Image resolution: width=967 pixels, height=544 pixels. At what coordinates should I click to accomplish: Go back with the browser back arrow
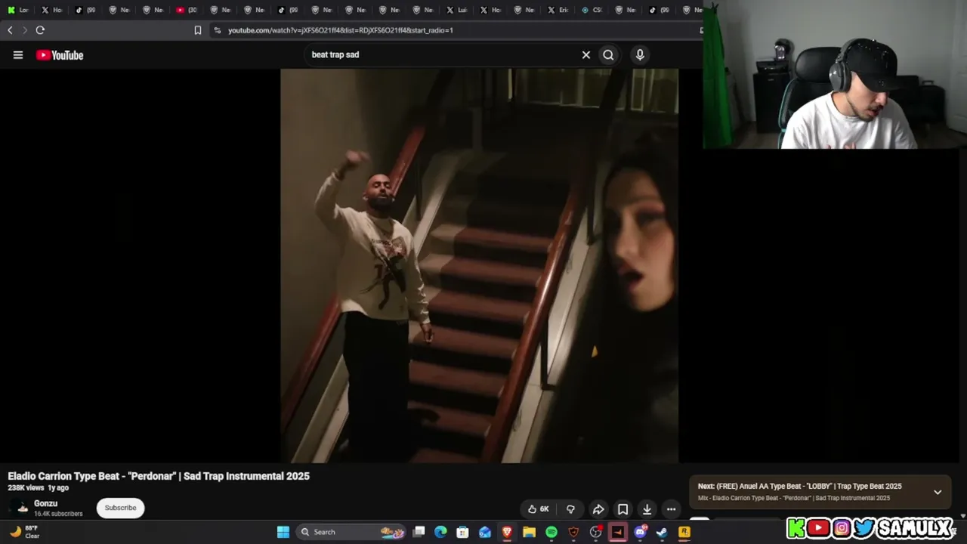10,30
